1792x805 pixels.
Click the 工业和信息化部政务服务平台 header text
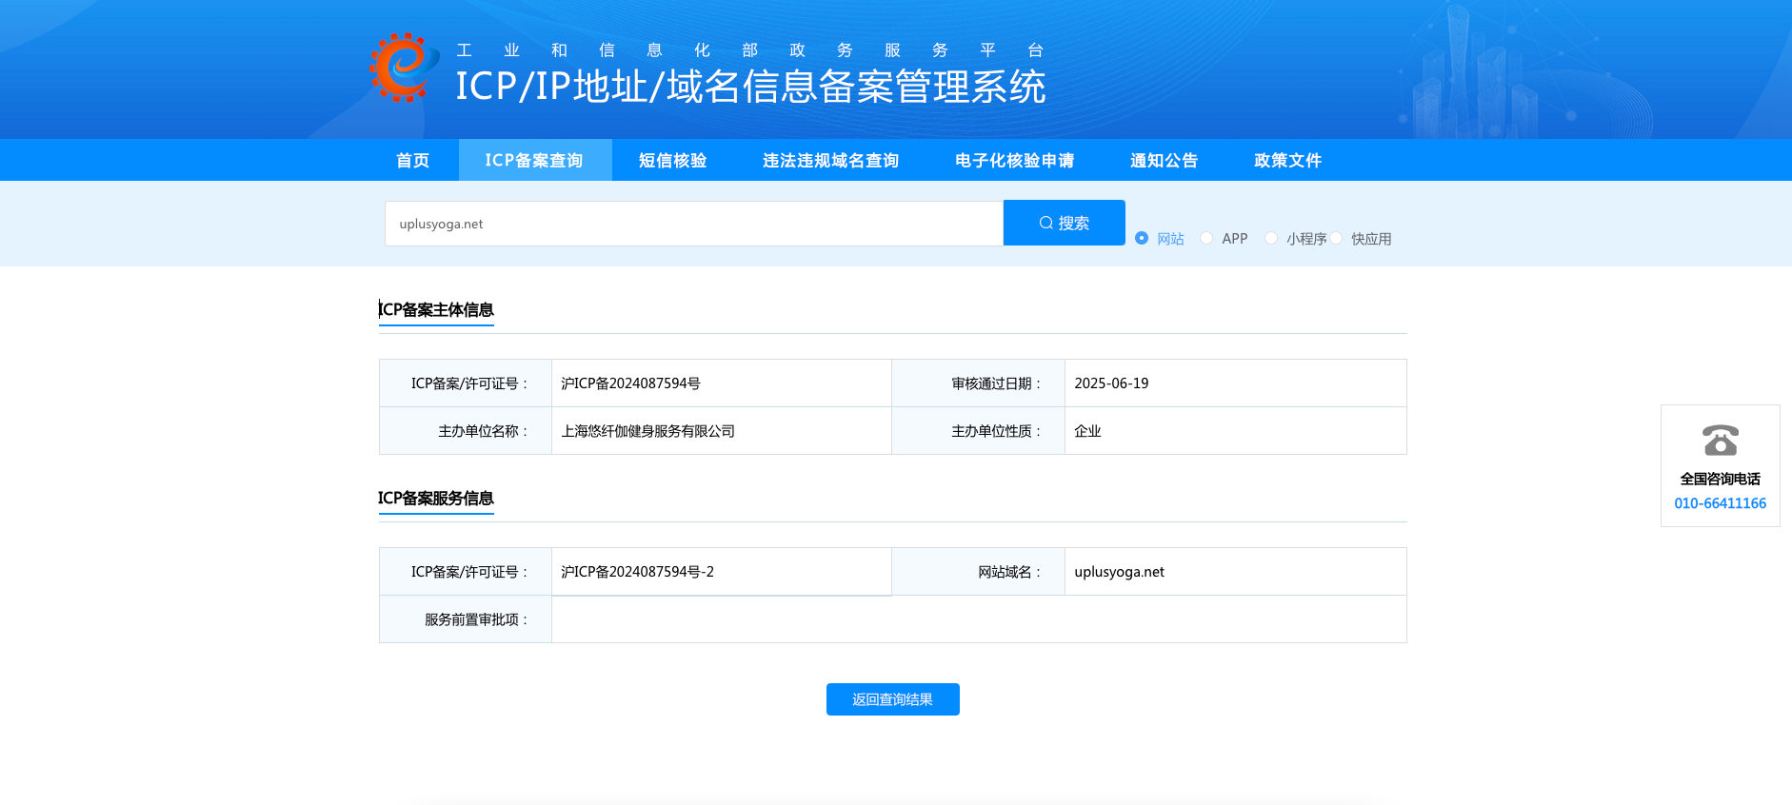click(750, 50)
